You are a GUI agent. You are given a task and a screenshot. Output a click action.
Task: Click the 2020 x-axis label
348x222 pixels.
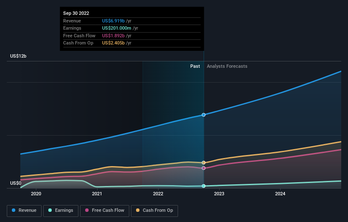(x=36, y=194)
